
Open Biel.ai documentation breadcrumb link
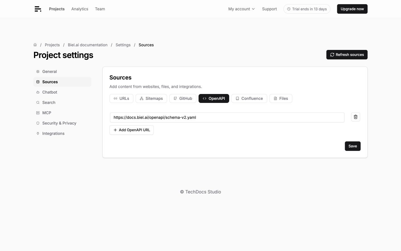click(88, 45)
